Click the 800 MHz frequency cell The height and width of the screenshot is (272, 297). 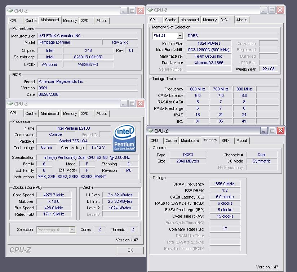point(244,89)
